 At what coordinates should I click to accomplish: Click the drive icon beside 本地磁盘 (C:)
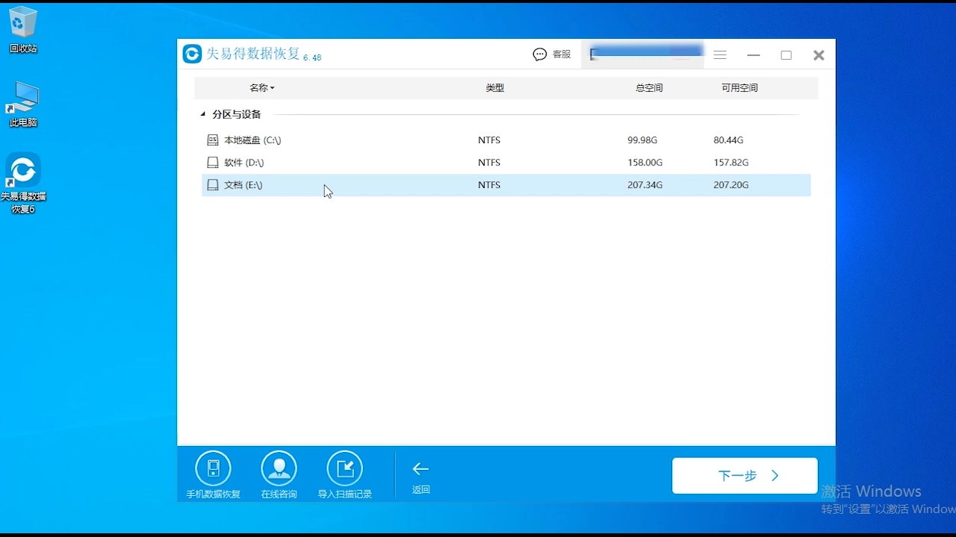pyautogui.click(x=212, y=139)
